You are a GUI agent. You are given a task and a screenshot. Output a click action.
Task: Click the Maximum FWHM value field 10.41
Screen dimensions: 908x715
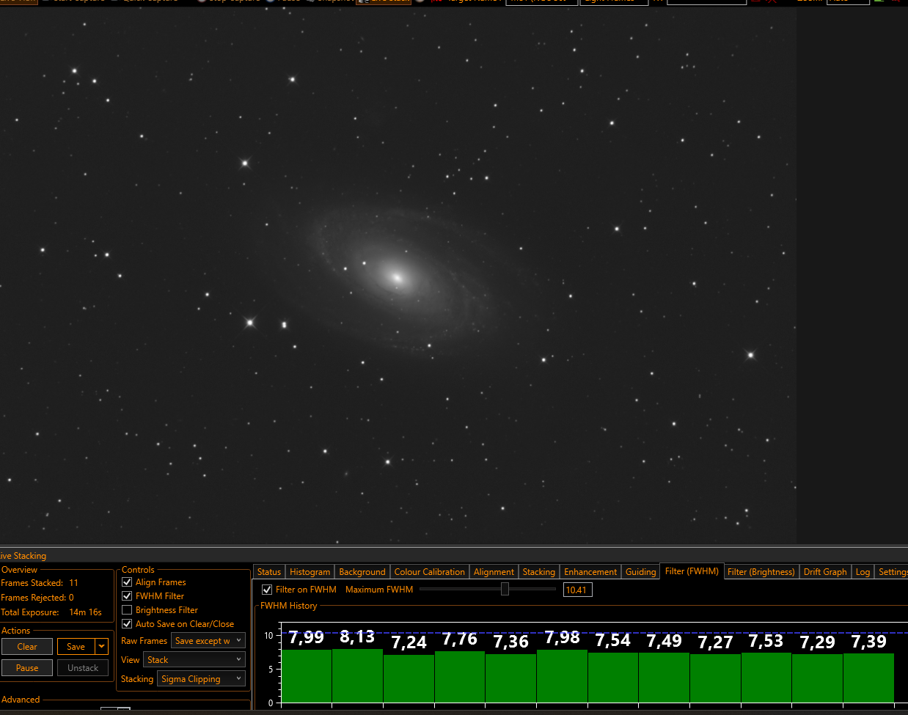pyautogui.click(x=577, y=590)
